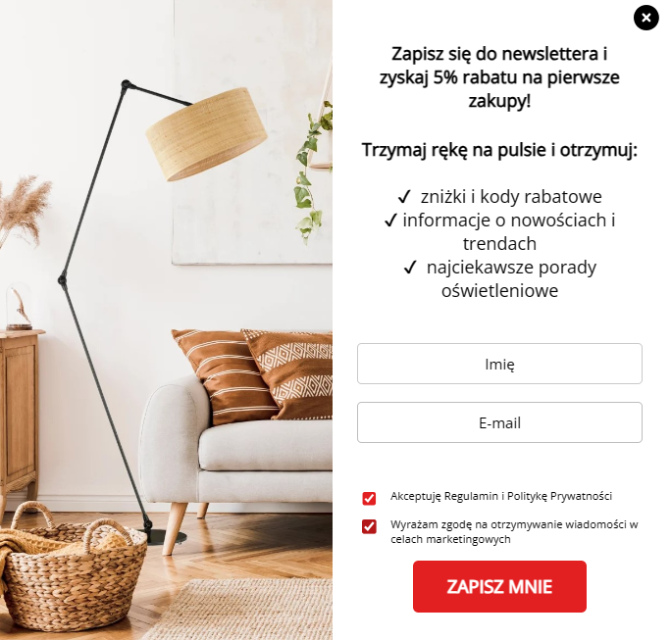Click the 'Wyrażam zgodę na otrzymywanie wiadomości' label
The image size is (671, 640).
pyautogui.click(x=514, y=532)
